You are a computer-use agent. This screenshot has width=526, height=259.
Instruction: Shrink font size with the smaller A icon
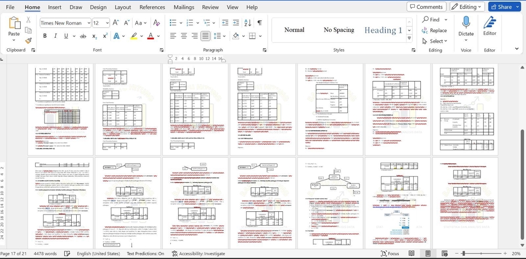point(127,23)
